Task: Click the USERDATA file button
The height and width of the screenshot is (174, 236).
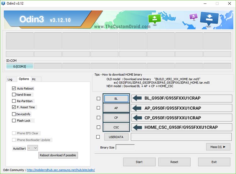Action: pyautogui.click(x=116, y=137)
